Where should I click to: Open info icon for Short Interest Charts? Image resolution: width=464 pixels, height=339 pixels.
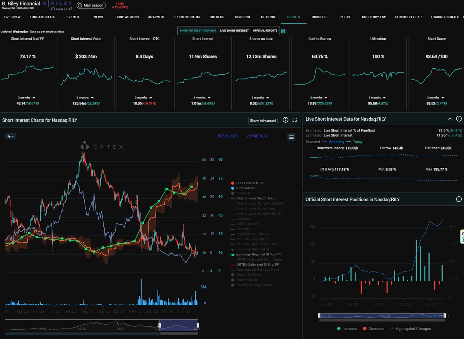pos(285,120)
